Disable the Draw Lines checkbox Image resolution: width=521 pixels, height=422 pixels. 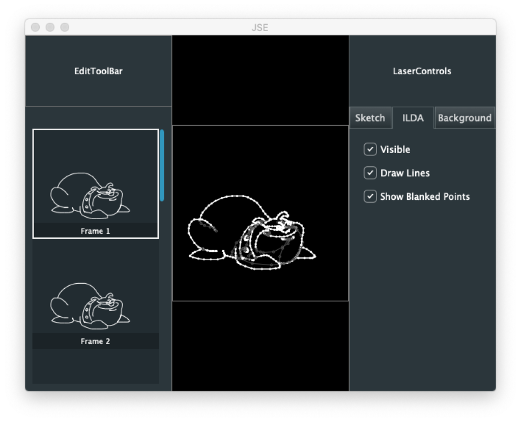pyautogui.click(x=370, y=173)
